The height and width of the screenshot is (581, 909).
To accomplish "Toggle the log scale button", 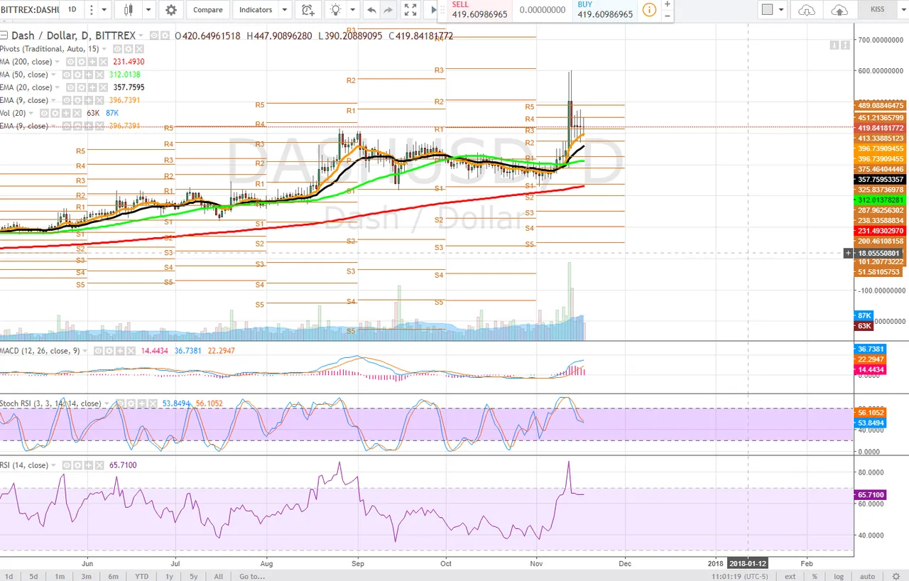I will [839, 576].
